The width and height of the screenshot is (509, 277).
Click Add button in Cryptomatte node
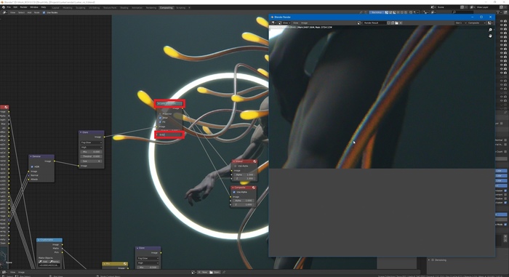pyautogui.click(x=44, y=262)
